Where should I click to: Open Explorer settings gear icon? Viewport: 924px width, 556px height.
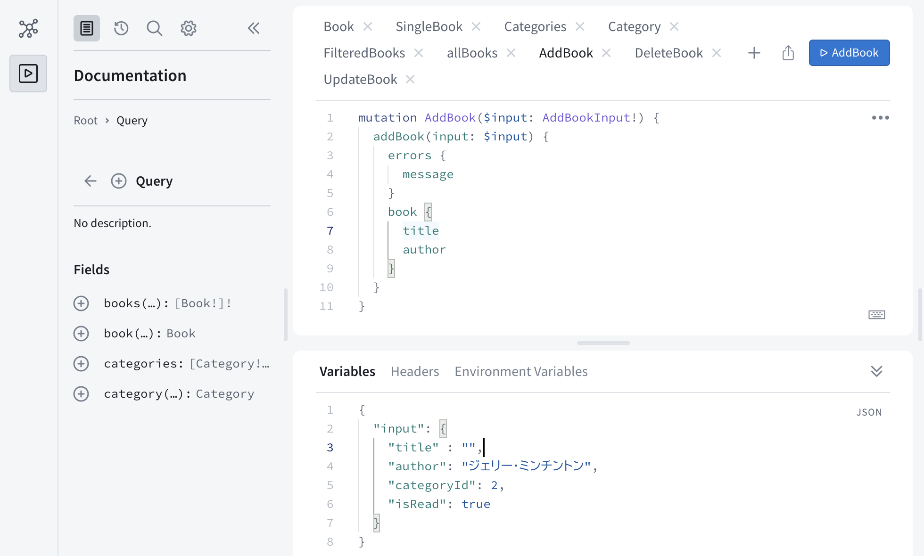188,28
